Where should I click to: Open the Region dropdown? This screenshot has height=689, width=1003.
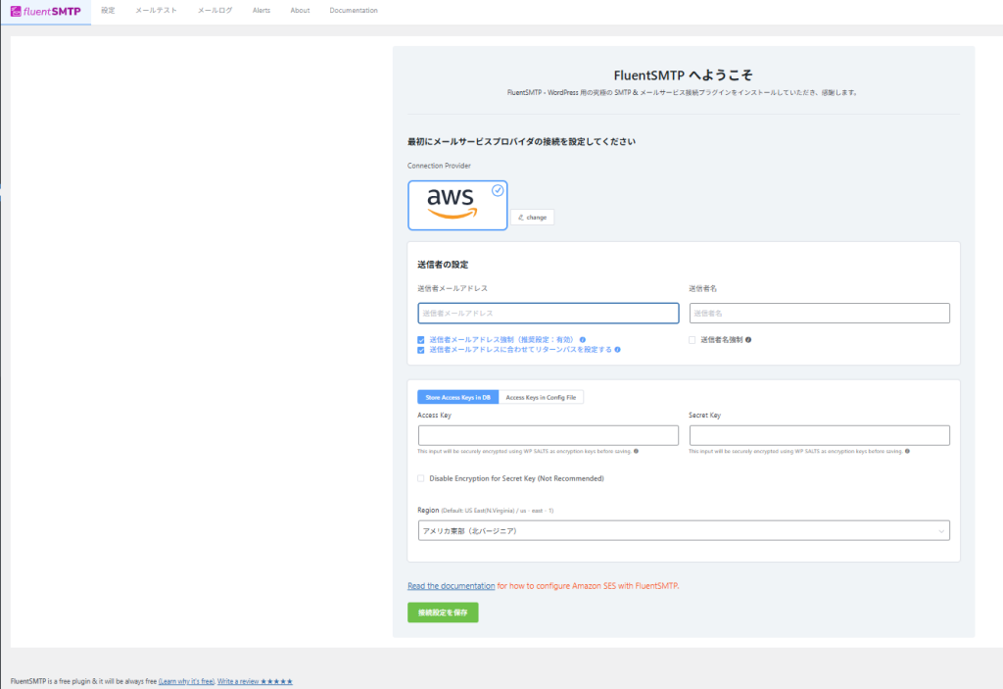[x=683, y=530]
